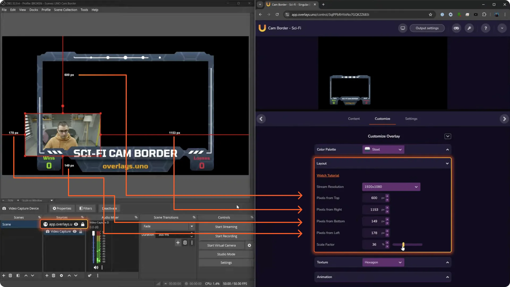Image resolution: width=510 pixels, height=287 pixels.
Task: Open the browser extensions puzzle icon
Action: pyautogui.click(x=484, y=14)
